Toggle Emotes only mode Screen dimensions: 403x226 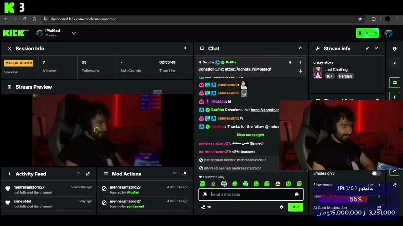pos(376,173)
